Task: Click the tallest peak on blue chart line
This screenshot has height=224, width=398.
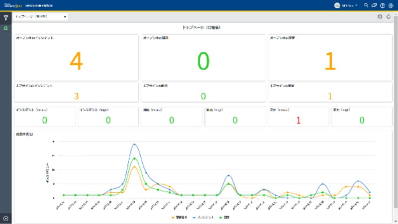Action: click(134, 144)
